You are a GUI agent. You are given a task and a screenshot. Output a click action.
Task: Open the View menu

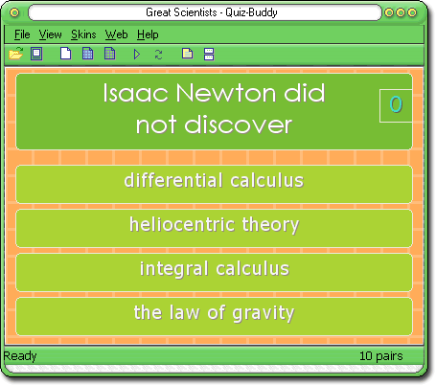tap(50, 34)
